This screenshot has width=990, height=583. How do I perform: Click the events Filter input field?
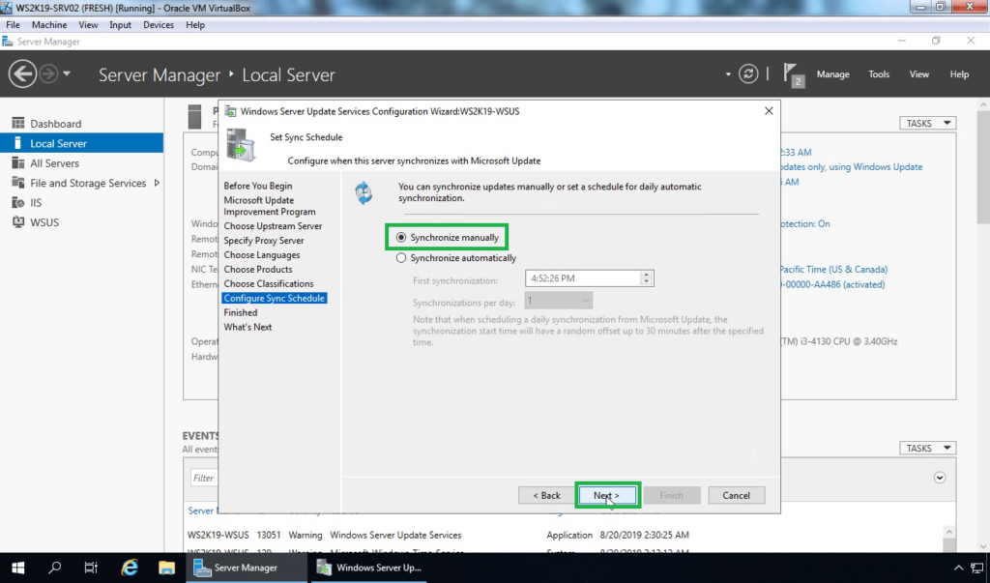pyautogui.click(x=205, y=478)
